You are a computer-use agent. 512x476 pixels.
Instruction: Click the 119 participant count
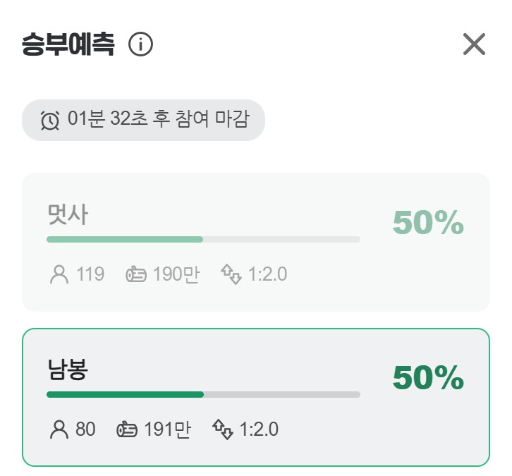tap(90, 274)
